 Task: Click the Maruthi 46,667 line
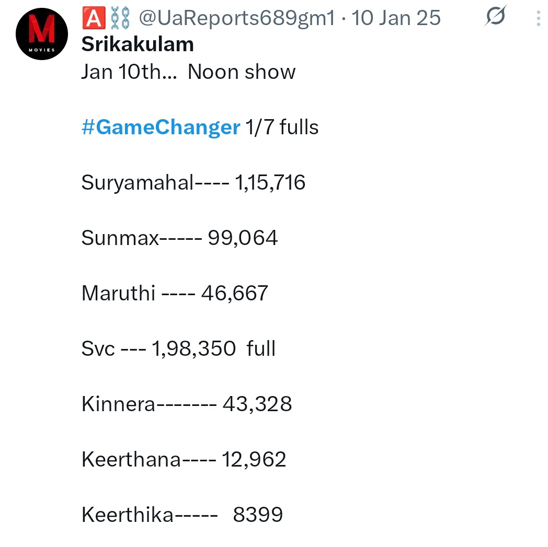pyautogui.click(x=175, y=293)
